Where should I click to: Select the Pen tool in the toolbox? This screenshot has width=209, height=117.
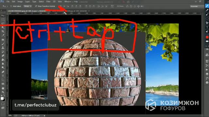(3, 72)
